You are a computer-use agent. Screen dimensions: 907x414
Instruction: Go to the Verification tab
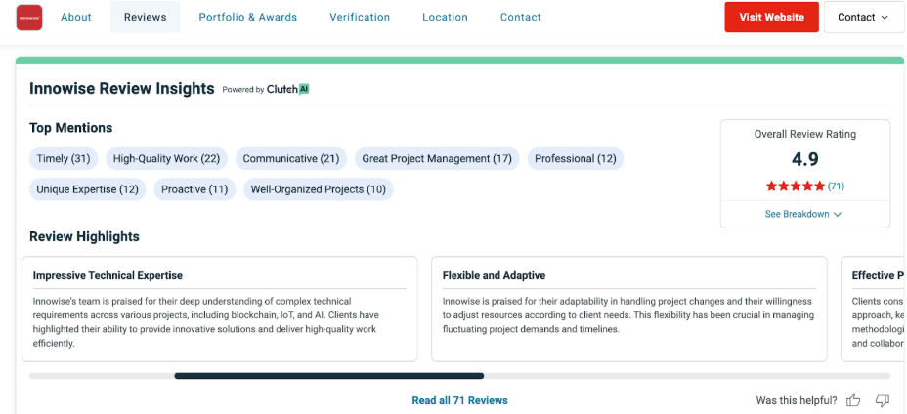360,17
